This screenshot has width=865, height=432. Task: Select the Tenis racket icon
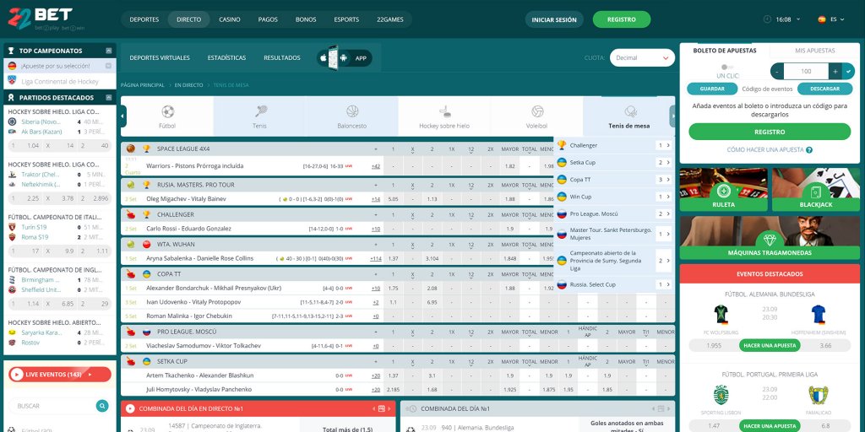[x=260, y=112]
